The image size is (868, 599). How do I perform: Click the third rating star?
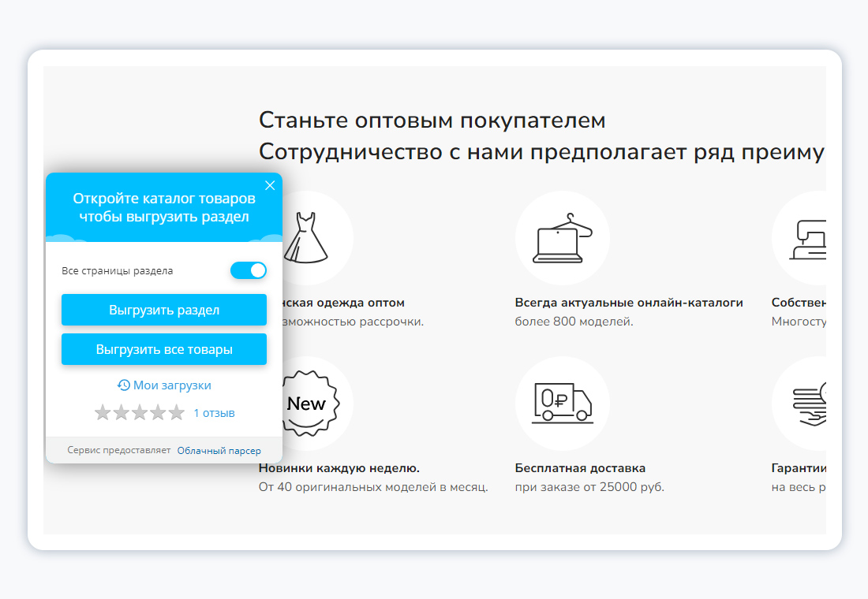(140, 411)
